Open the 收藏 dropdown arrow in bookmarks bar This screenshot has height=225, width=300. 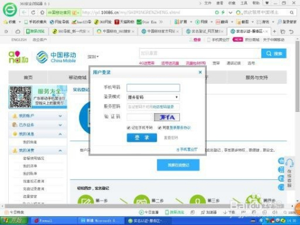[x=19, y=22]
